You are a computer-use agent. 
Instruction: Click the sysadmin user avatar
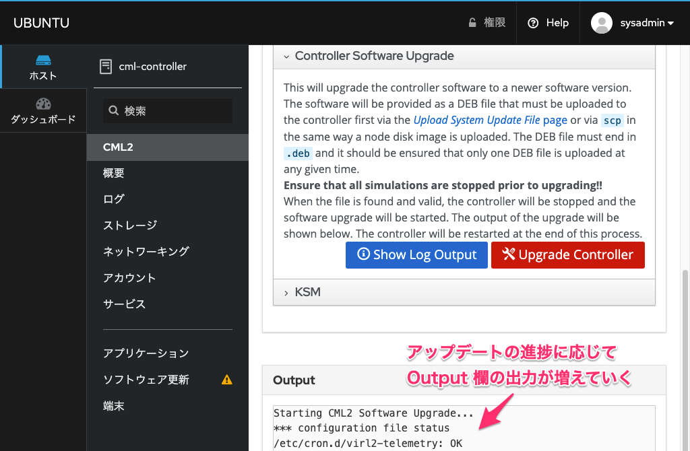pyautogui.click(x=602, y=23)
